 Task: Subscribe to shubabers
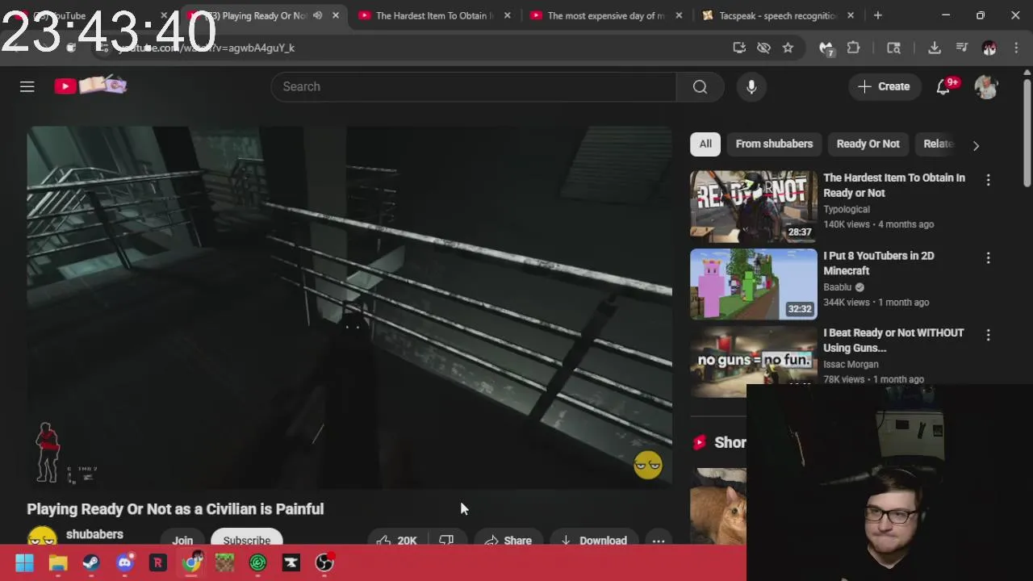coord(246,539)
